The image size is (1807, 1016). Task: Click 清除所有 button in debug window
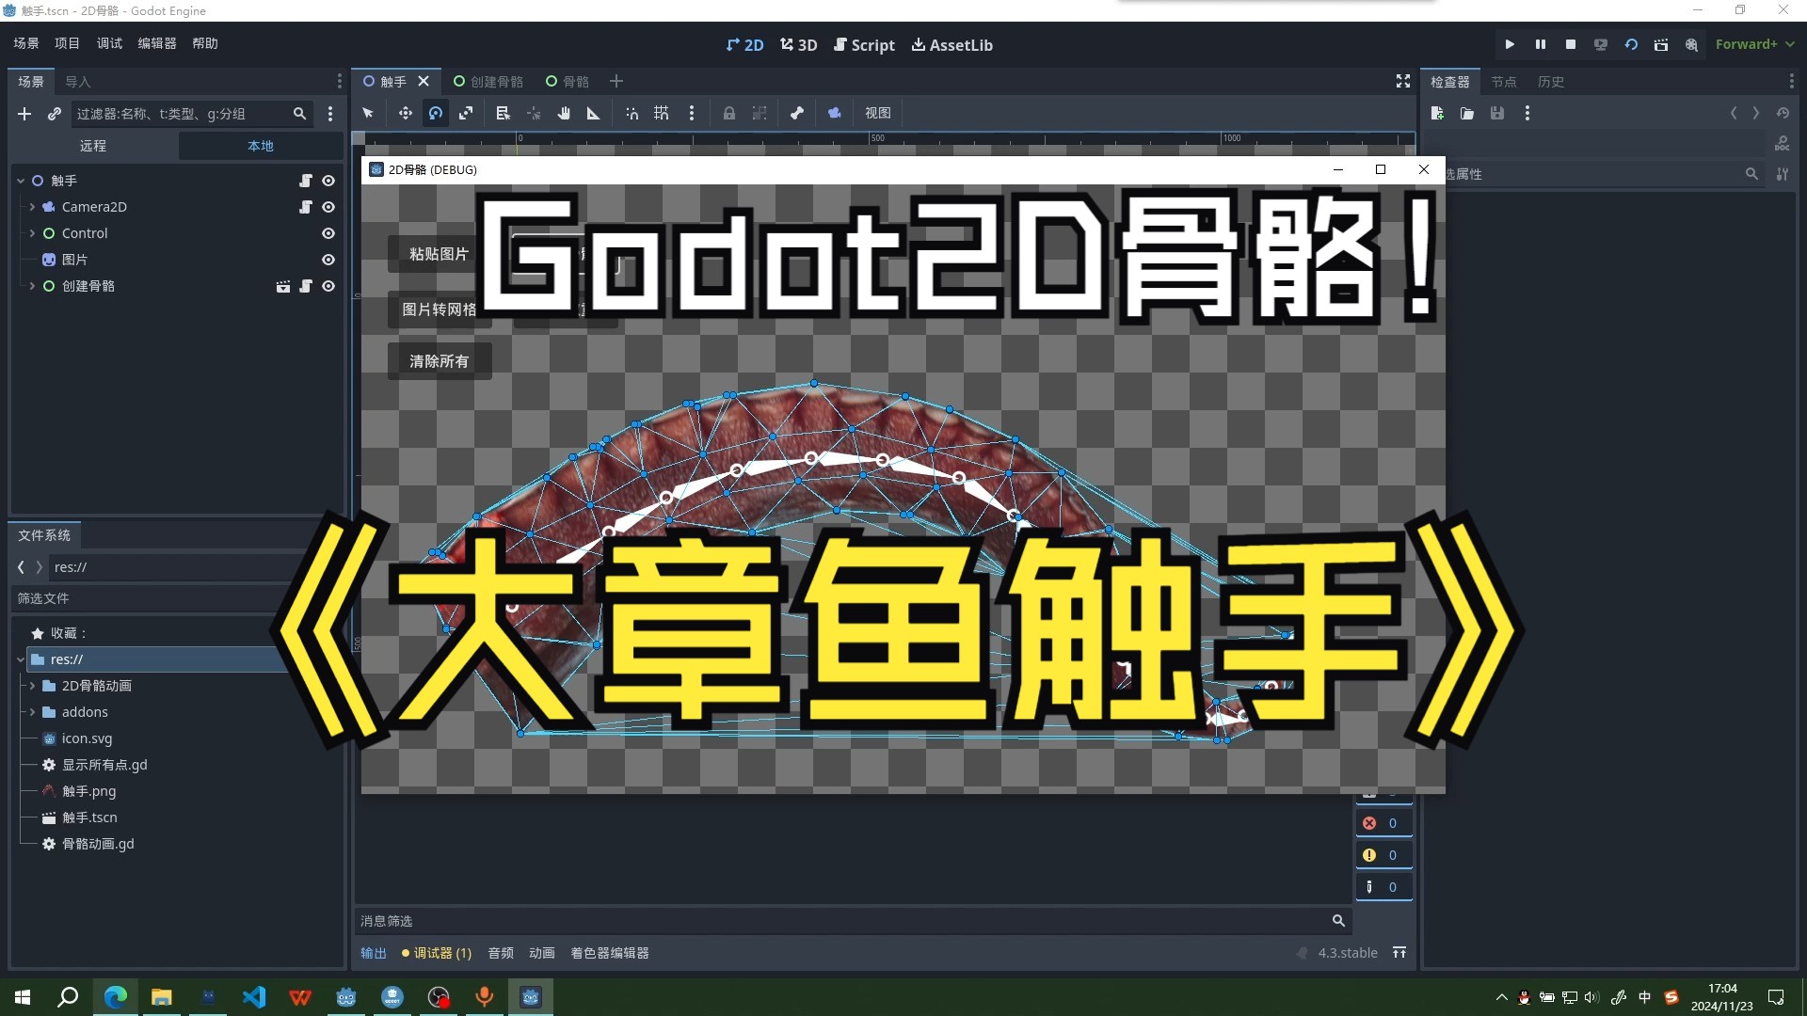coord(439,361)
